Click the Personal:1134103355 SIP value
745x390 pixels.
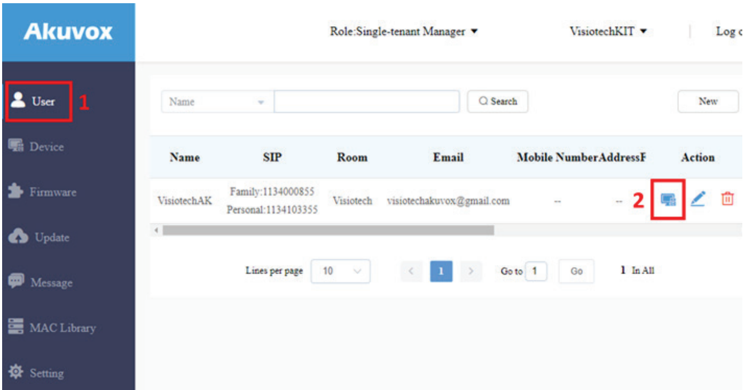click(272, 209)
